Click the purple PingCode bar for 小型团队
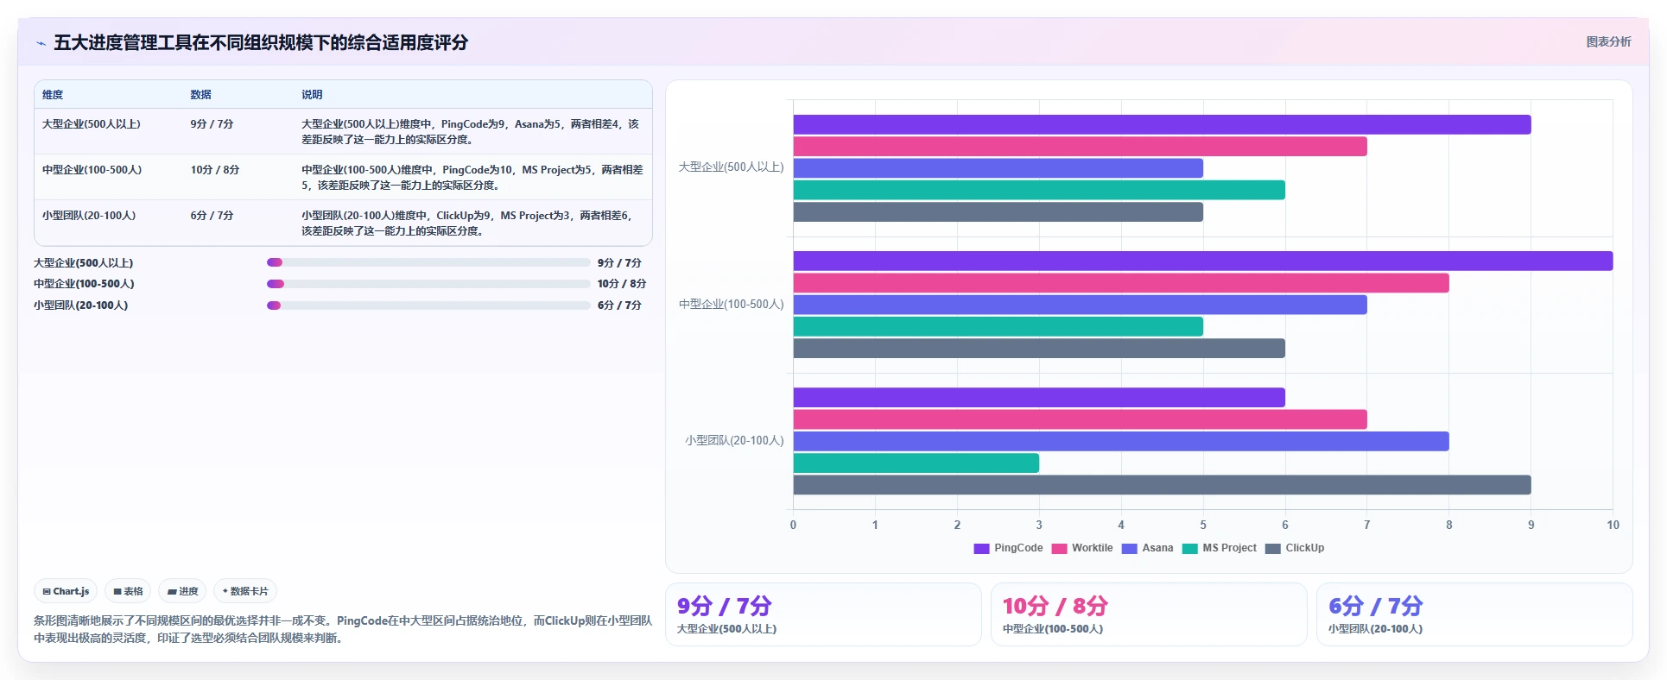 coord(1039,397)
